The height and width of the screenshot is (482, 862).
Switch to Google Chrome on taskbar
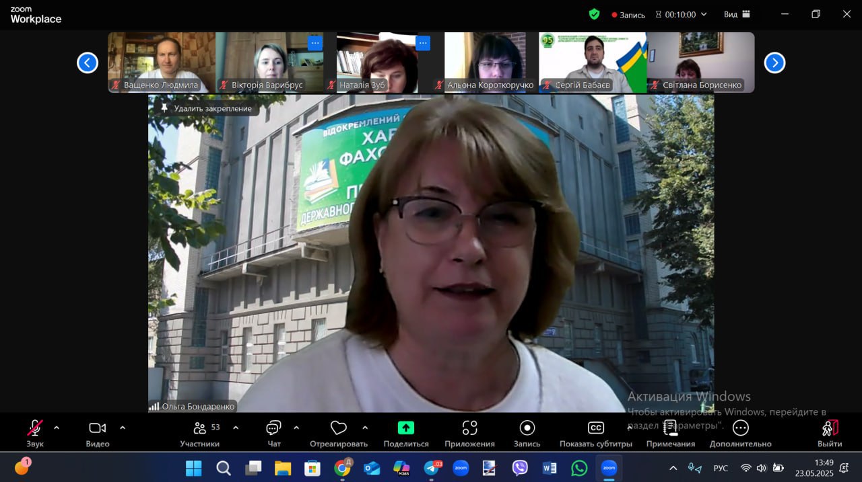tap(342, 468)
